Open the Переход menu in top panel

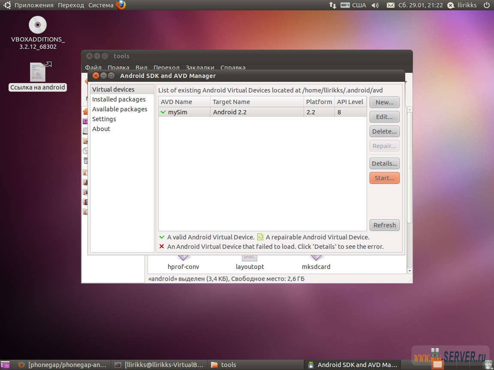(x=71, y=5)
